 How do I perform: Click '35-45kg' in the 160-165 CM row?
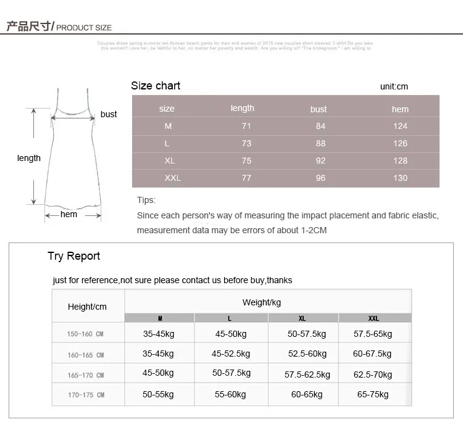[x=158, y=354]
